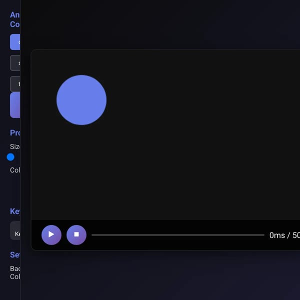
Task: Click the Size slider blue thumb
Action: point(10,157)
